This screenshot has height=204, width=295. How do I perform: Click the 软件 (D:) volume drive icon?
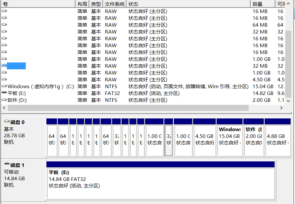point(4,100)
